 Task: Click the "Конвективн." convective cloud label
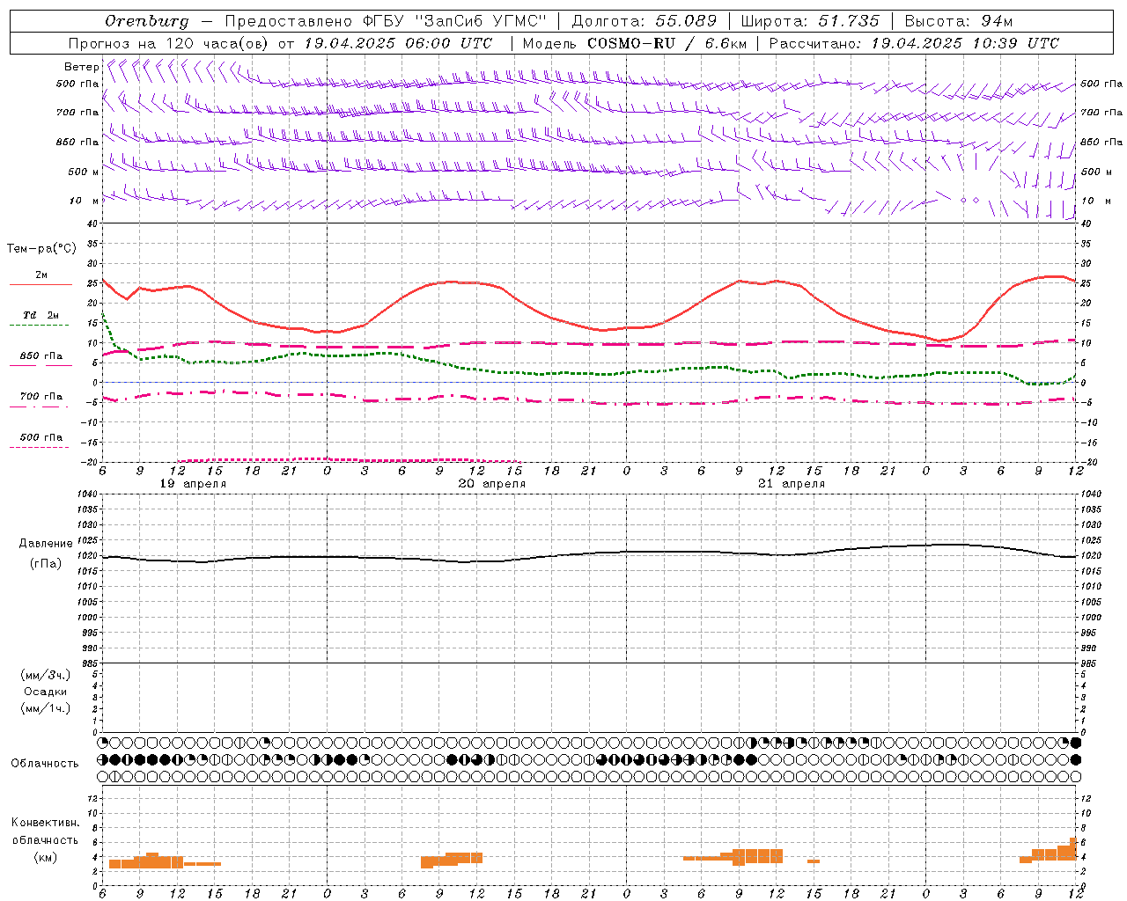click(x=46, y=823)
